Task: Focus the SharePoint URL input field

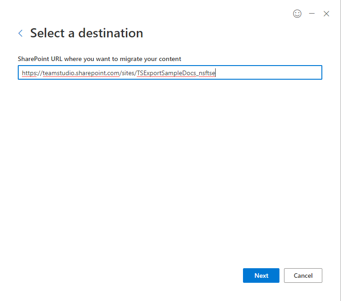Action: click(x=170, y=73)
